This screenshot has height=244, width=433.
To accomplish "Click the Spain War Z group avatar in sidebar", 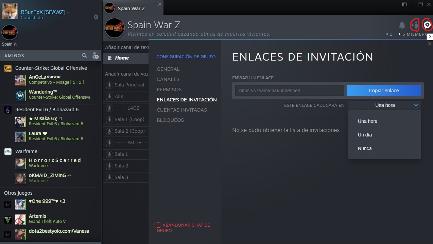I will 9,32.
